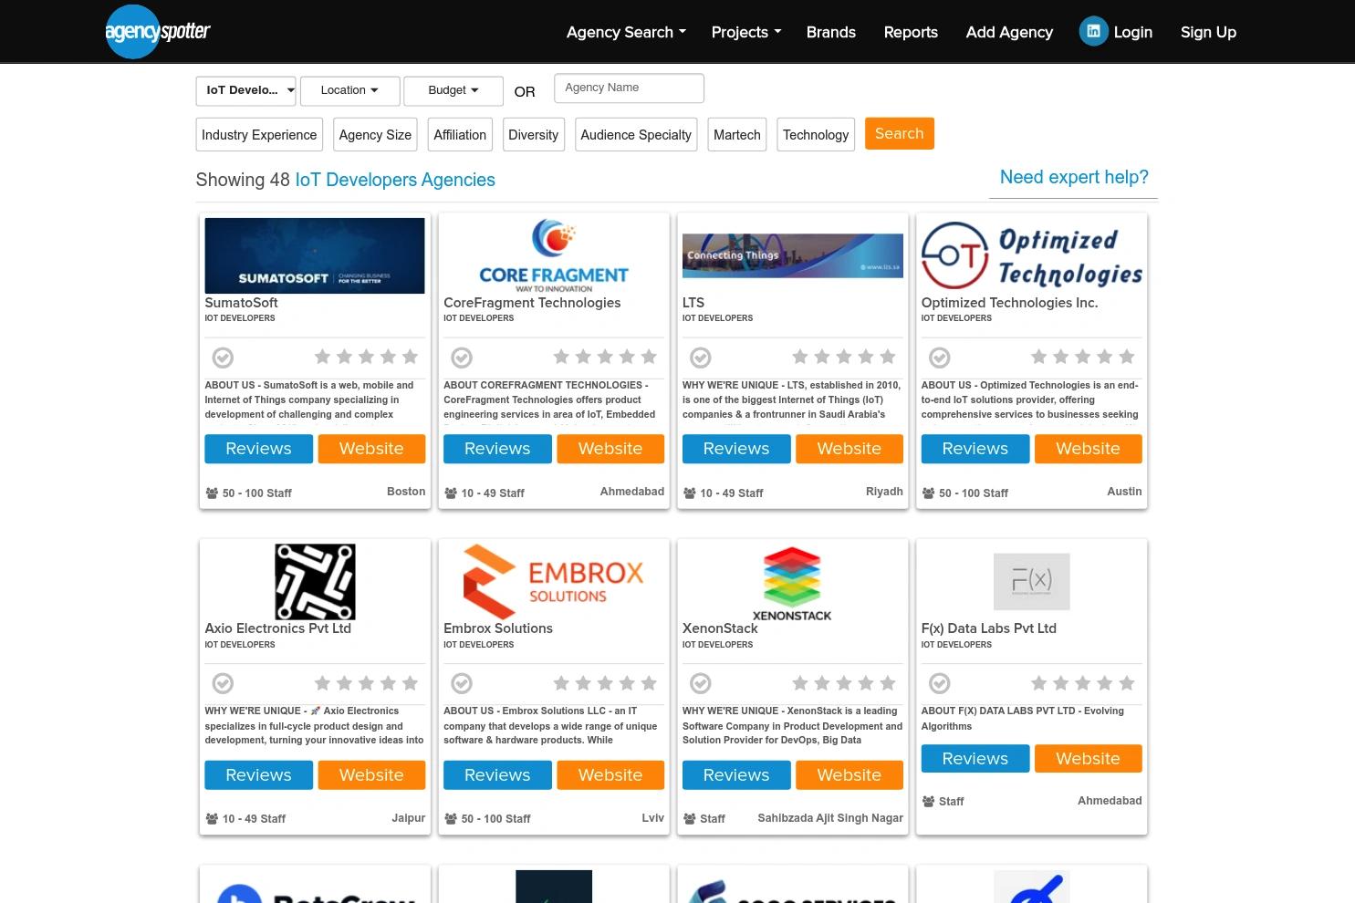
Task: Open the SumatoSoft agency name link
Action: (x=241, y=303)
